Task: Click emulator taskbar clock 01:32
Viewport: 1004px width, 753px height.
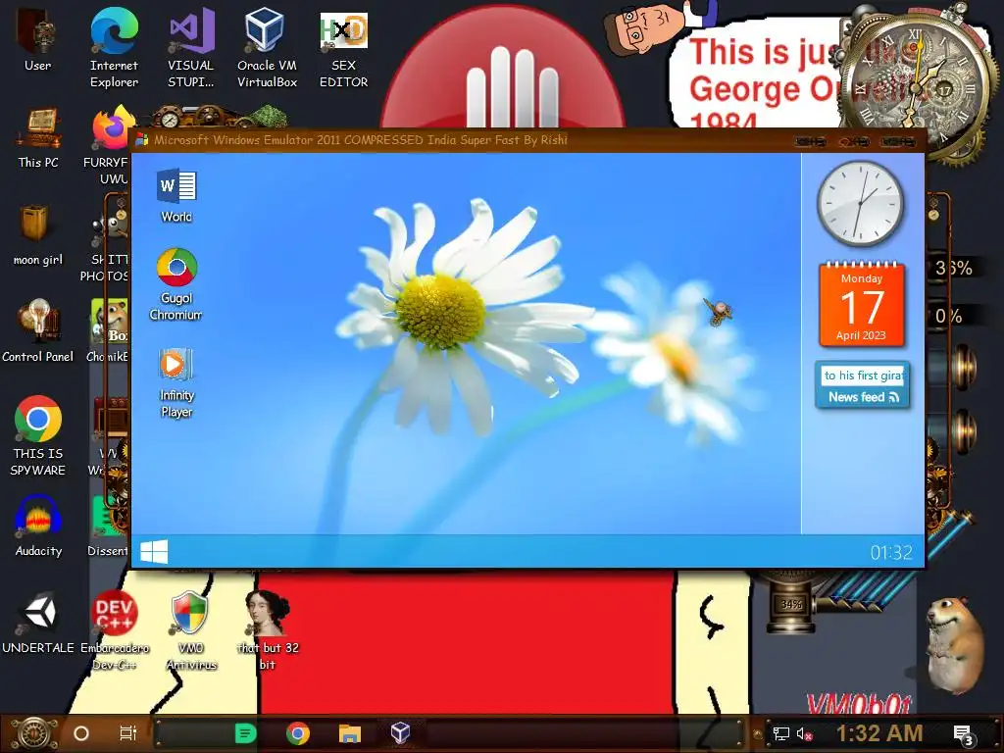Action: [x=890, y=552]
